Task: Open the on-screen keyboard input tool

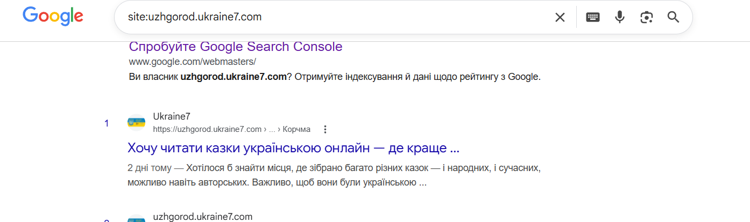Action: pyautogui.click(x=593, y=17)
